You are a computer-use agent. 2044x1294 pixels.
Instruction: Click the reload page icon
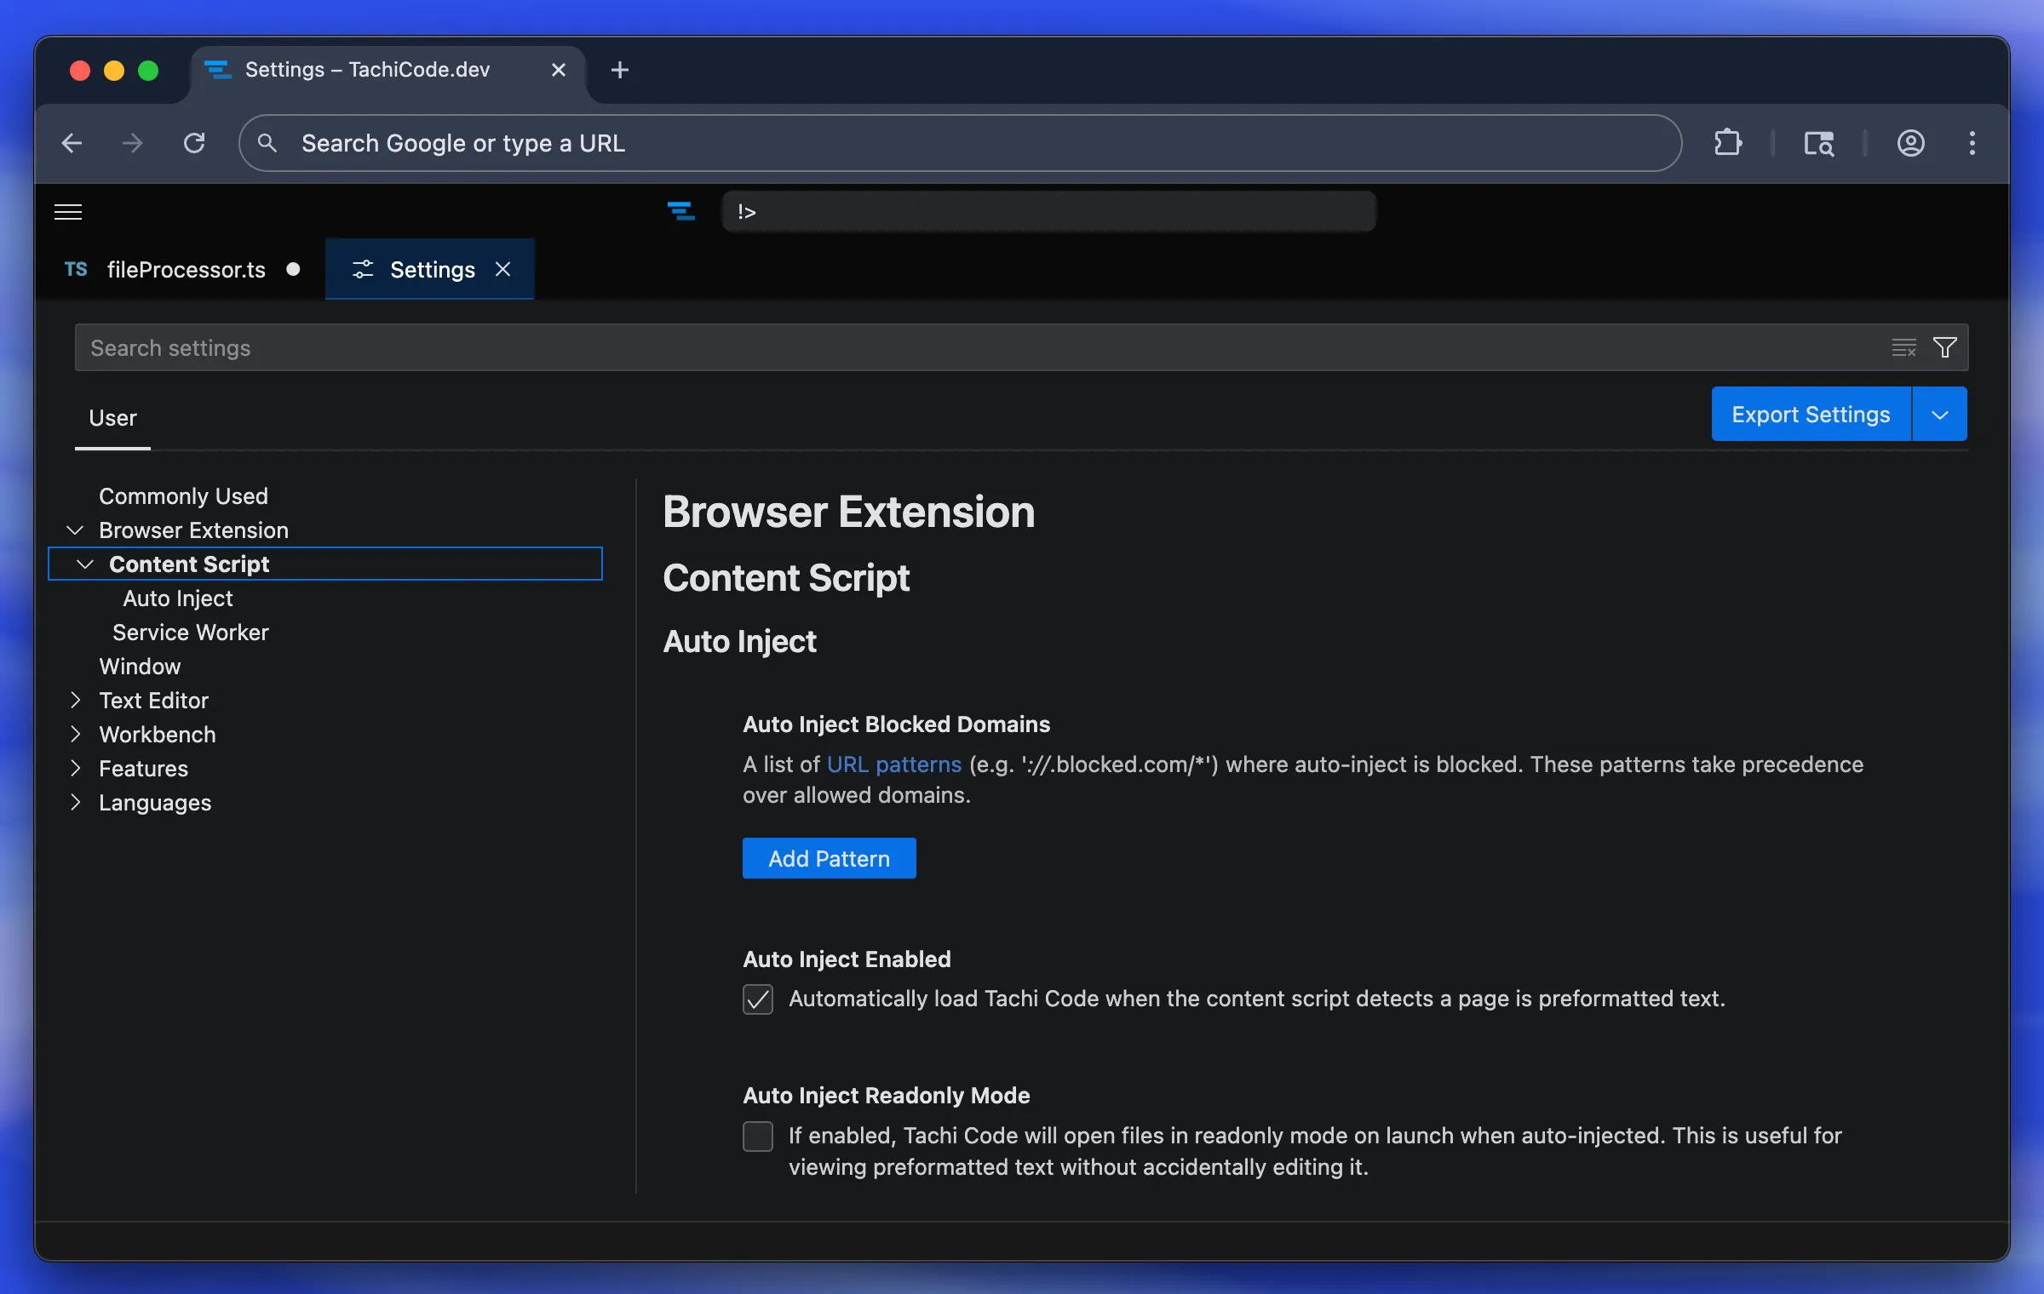(194, 143)
